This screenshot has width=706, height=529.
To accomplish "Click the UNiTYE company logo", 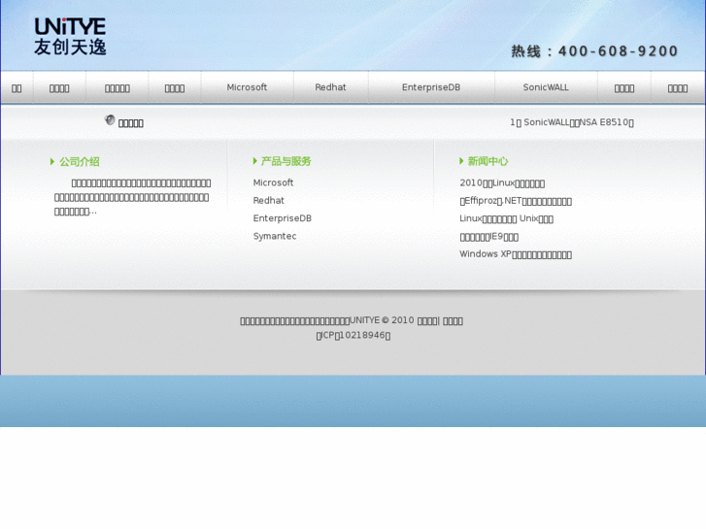I will point(70,37).
